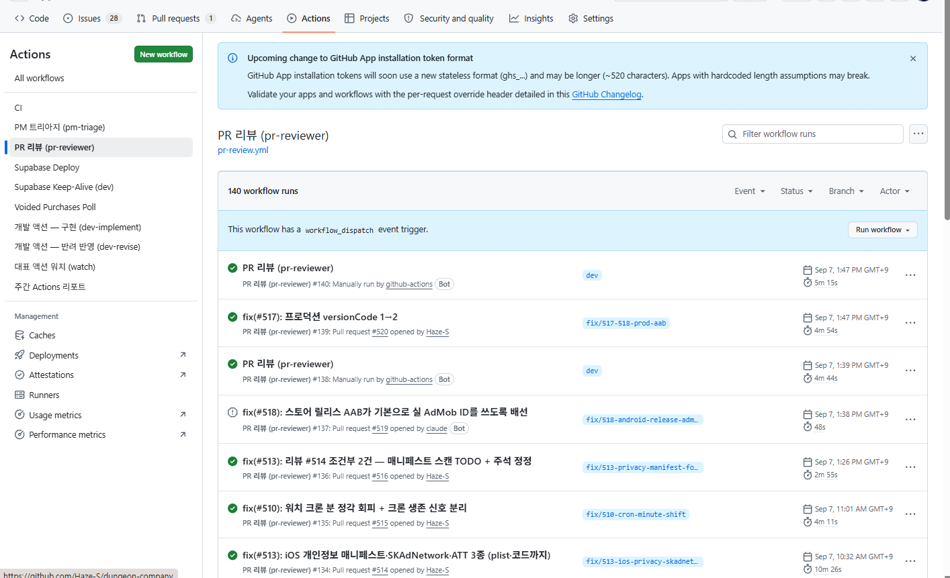Image resolution: width=950 pixels, height=578 pixels.
Task: Open the fix(#513) 리뷰 #514 조건부 2건 run
Action: click(387, 461)
